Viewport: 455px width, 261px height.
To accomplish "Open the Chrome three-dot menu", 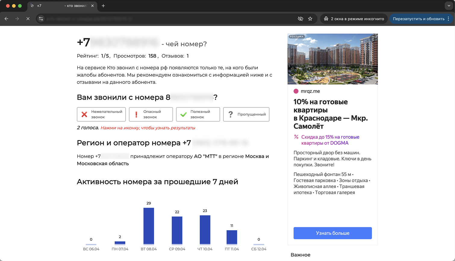I will pos(448,19).
